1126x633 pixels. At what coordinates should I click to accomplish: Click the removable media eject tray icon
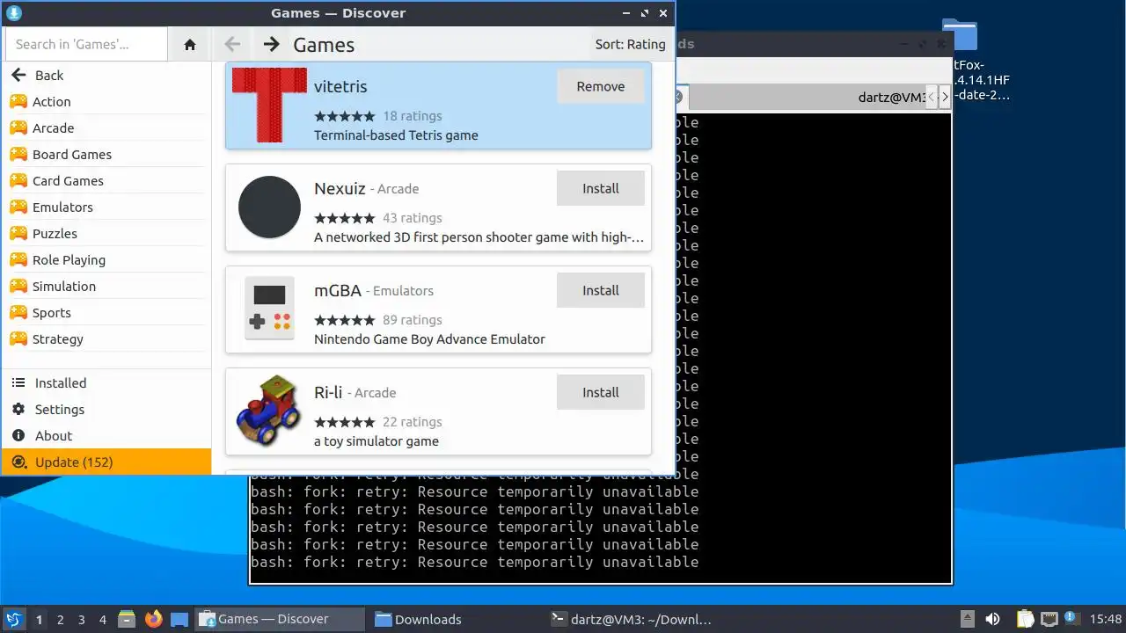click(967, 619)
